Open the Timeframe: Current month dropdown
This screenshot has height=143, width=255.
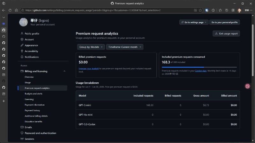click(x=125, y=47)
